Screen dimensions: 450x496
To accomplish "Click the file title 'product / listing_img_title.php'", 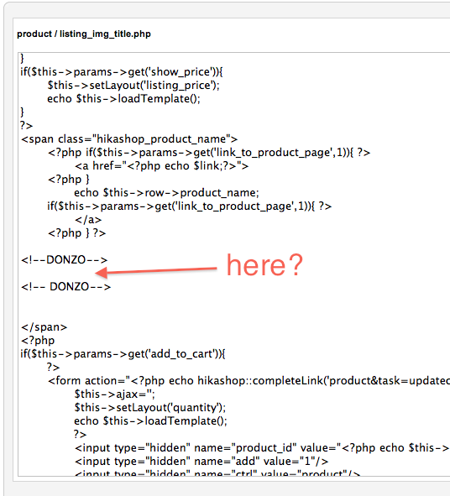I will tap(84, 34).
